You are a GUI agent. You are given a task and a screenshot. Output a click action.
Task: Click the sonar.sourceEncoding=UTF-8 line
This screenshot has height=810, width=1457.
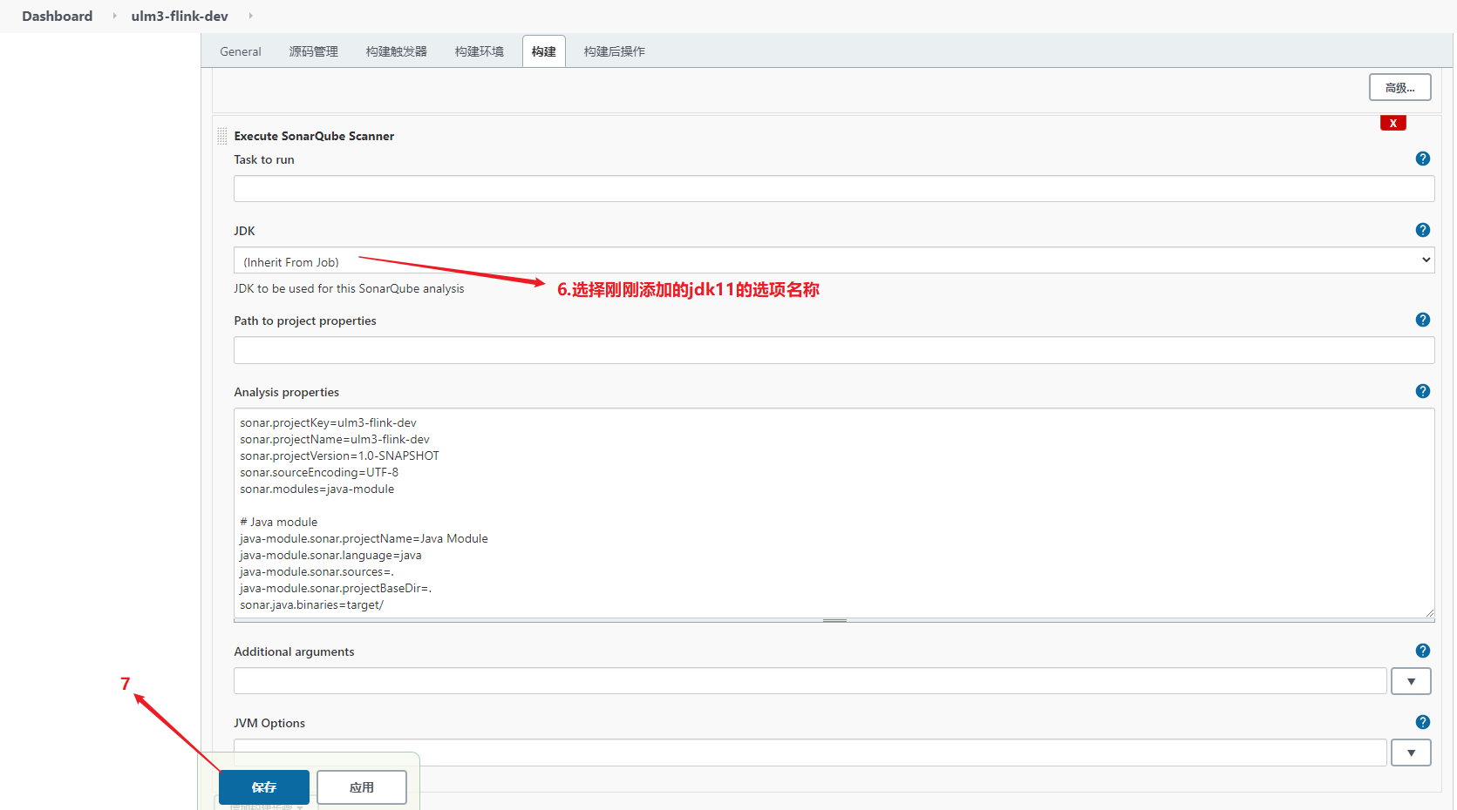[x=319, y=472]
